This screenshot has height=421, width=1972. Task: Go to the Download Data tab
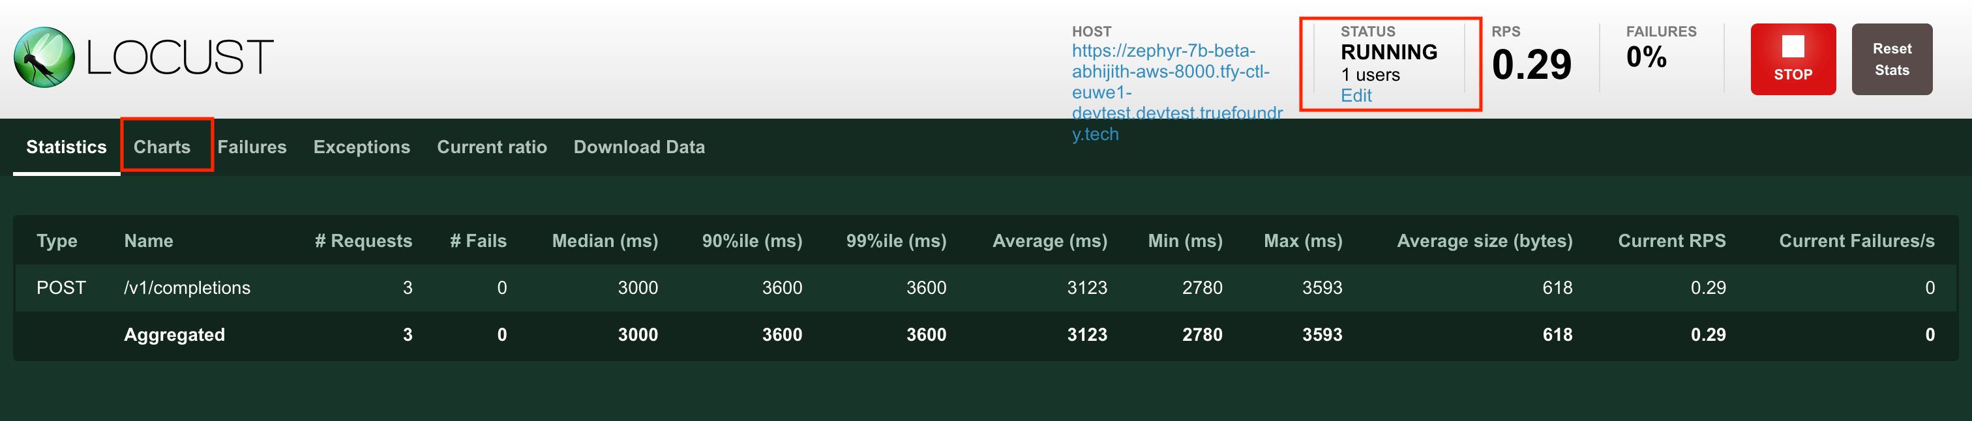click(639, 147)
